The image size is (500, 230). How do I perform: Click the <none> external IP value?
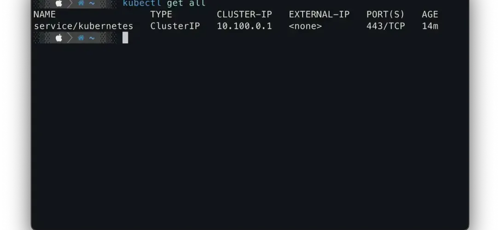[305, 26]
